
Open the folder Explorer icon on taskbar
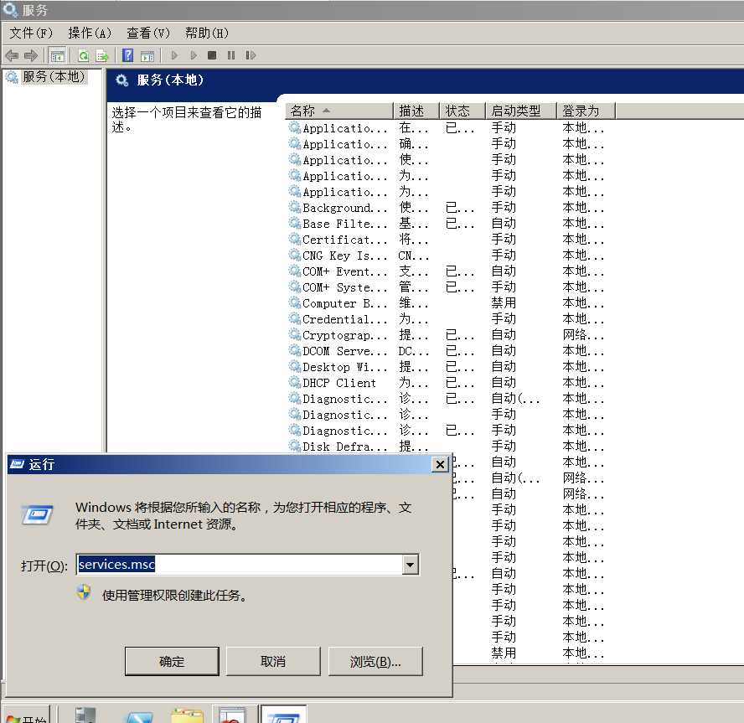[x=187, y=716]
